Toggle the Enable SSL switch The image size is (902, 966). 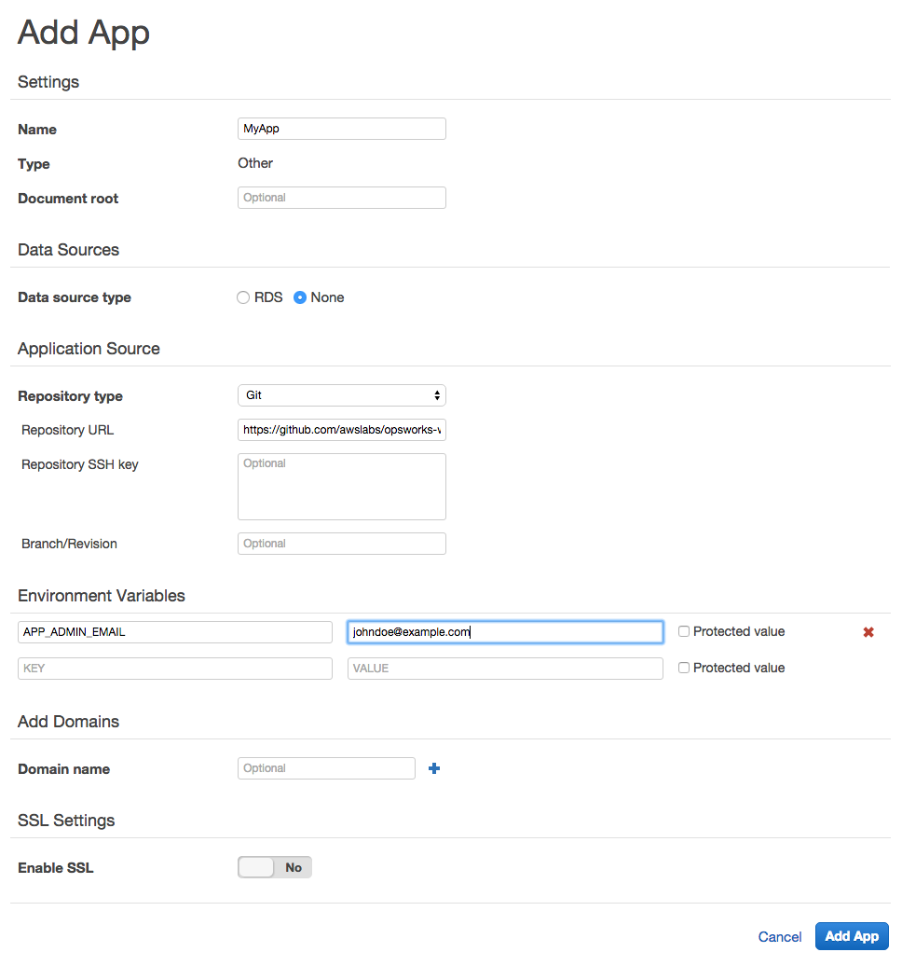(x=275, y=867)
